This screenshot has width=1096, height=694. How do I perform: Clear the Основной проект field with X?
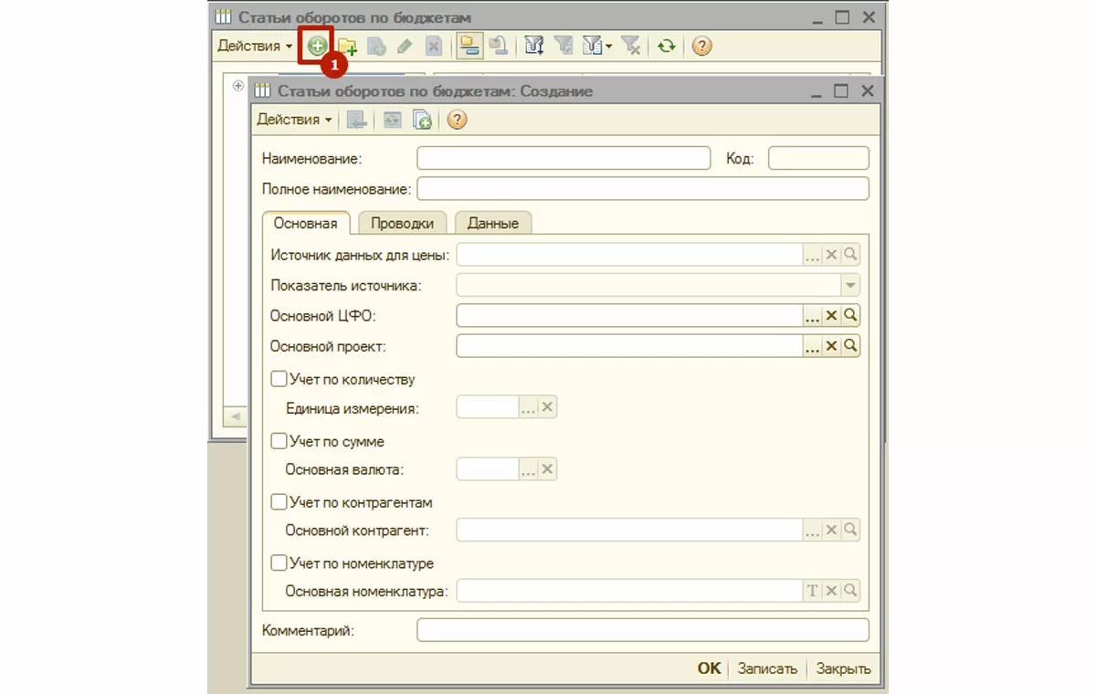(x=831, y=346)
